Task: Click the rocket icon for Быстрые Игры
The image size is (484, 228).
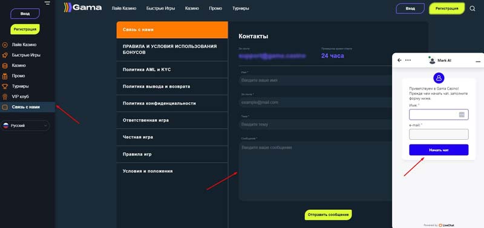Action: (5, 55)
